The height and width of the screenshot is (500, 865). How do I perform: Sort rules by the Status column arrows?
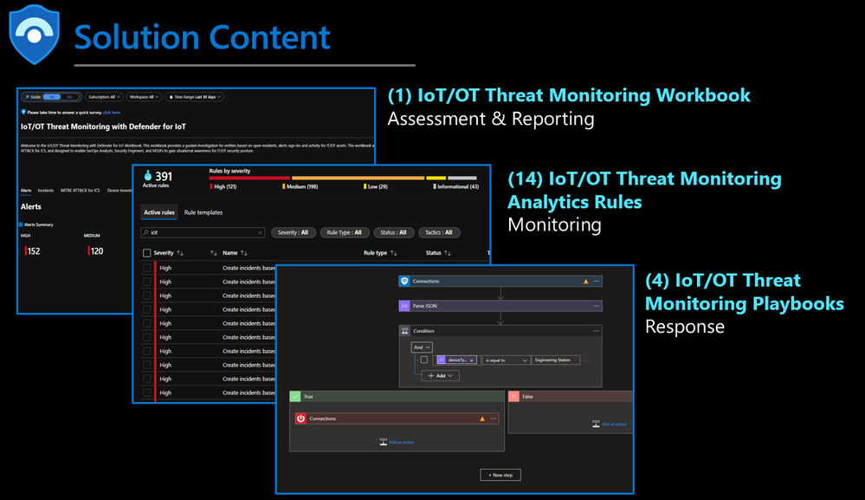coord(448,253)
